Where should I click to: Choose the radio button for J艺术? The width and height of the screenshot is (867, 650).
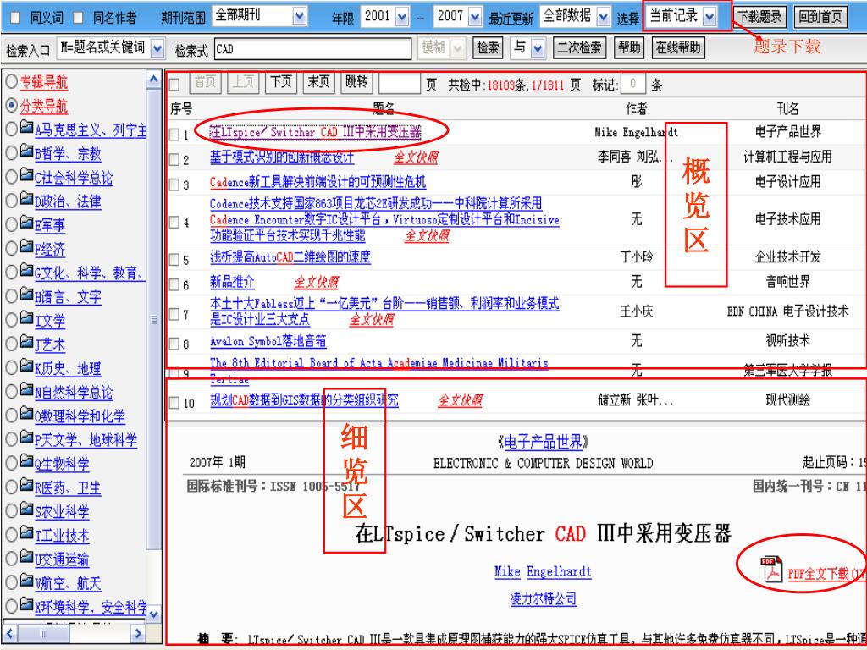(x=11, y=344)
